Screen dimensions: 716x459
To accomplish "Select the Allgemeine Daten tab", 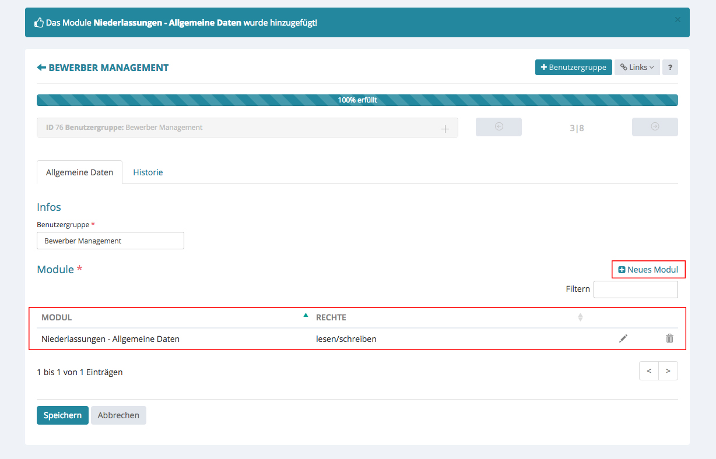I will tap(79, 172).
